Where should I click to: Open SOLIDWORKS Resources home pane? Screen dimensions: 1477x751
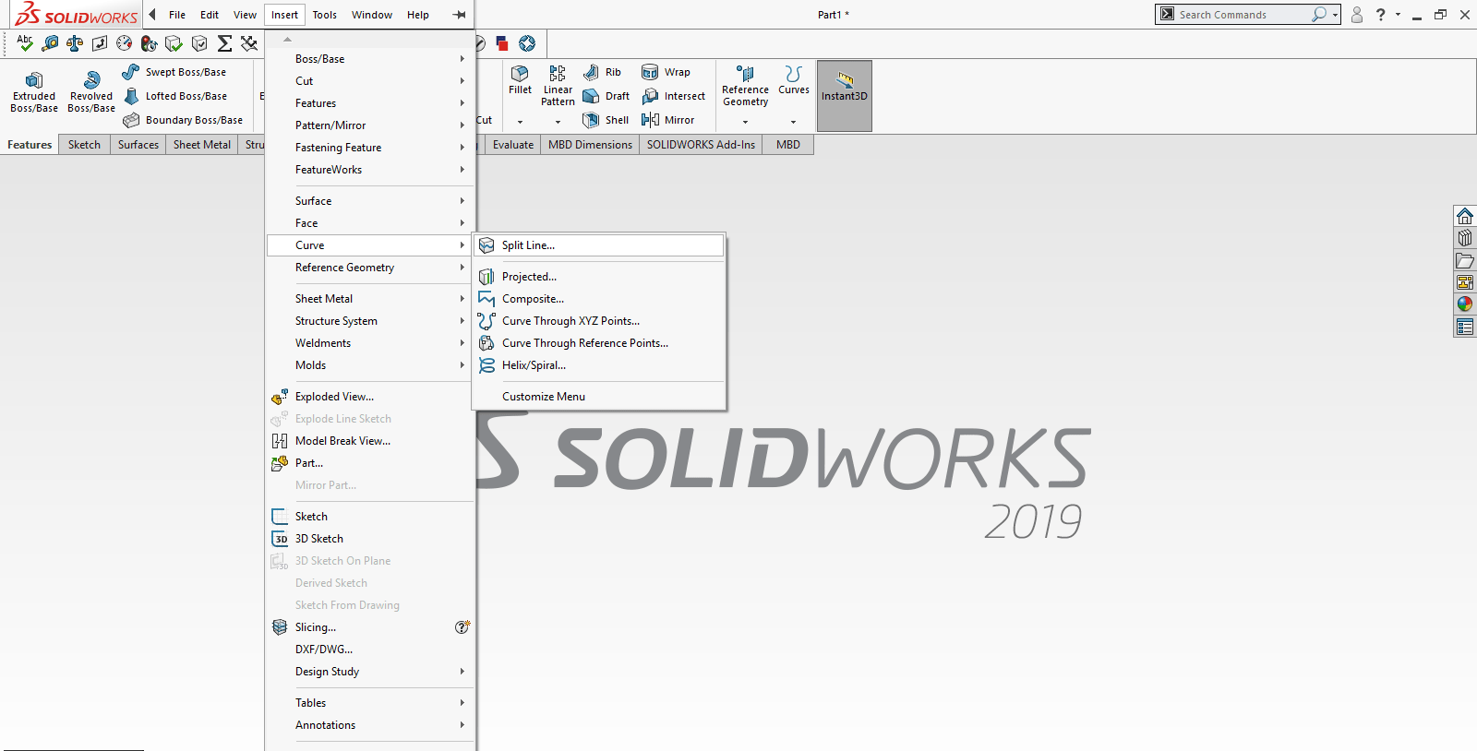point(1465,216)
